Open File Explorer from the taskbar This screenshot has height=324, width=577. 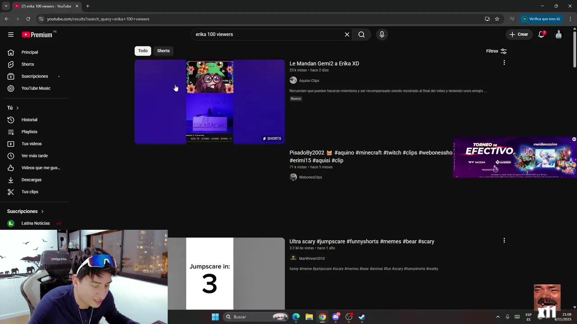(309, 317)
